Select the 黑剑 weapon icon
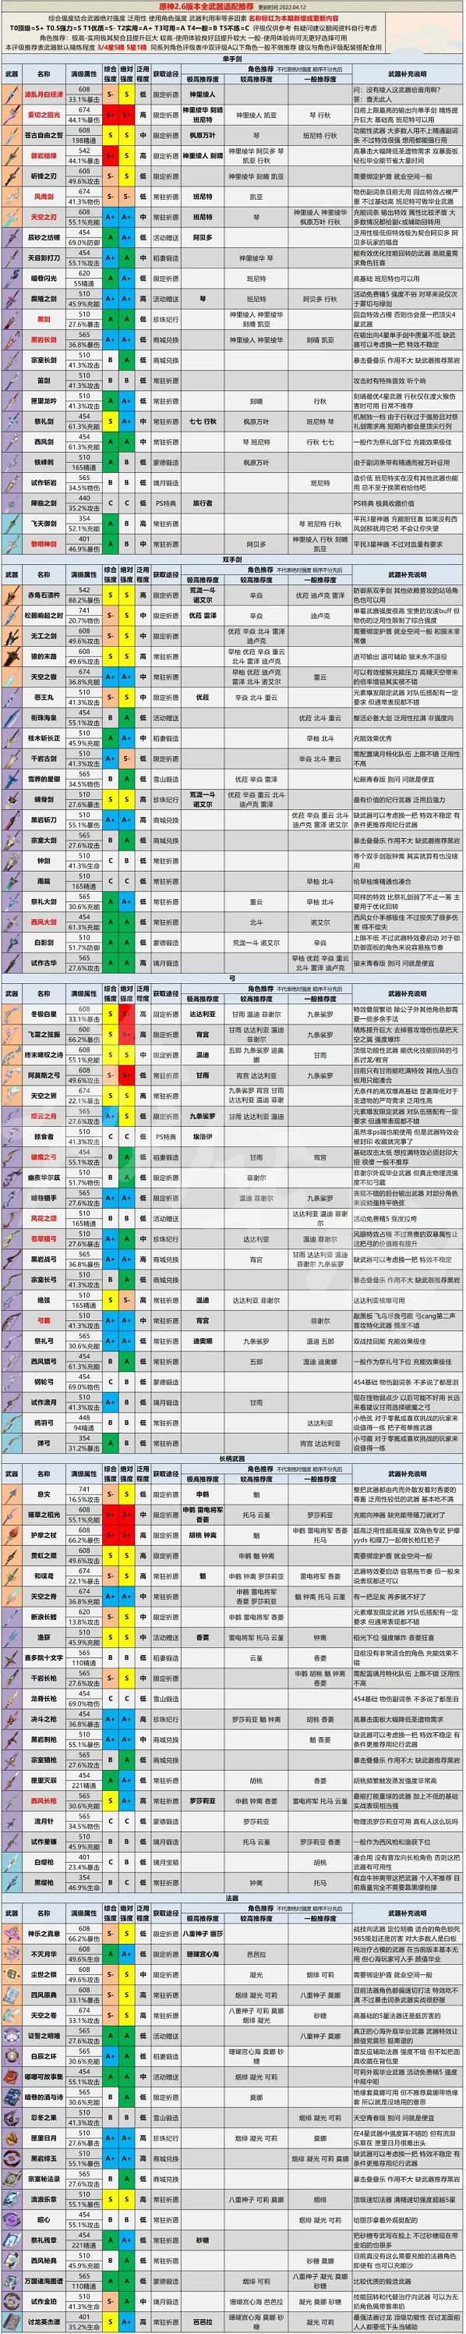 11,319
